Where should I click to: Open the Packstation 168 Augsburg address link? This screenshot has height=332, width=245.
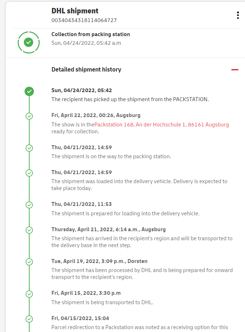[x=162, y=125]
